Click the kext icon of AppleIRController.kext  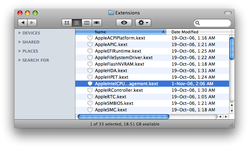coord(90,90)
